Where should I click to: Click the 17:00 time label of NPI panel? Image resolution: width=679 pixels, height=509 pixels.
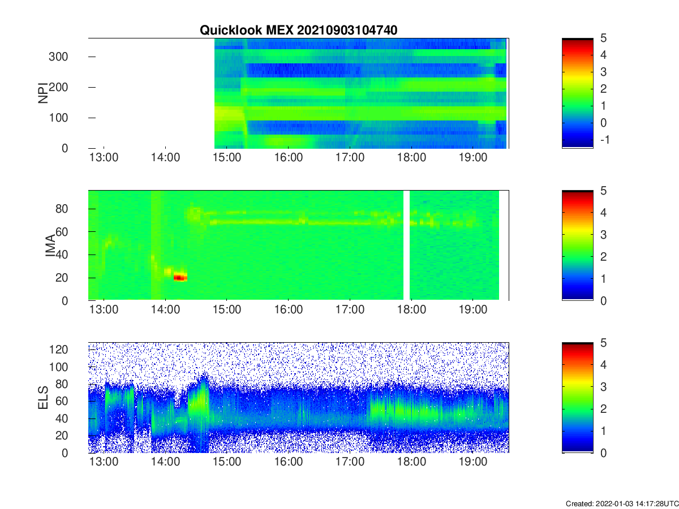[350, 158]
